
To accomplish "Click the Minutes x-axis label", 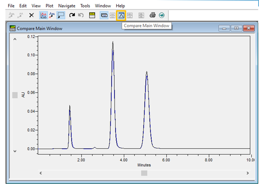I will 144,165.
